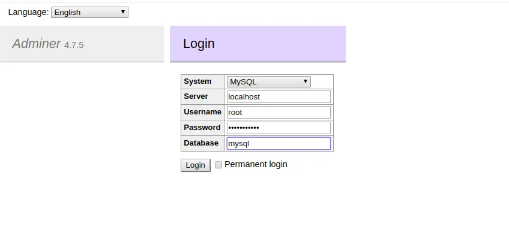Screen dimensions: 509x236
Task: Click the Login button
Action: click(196, 165)
